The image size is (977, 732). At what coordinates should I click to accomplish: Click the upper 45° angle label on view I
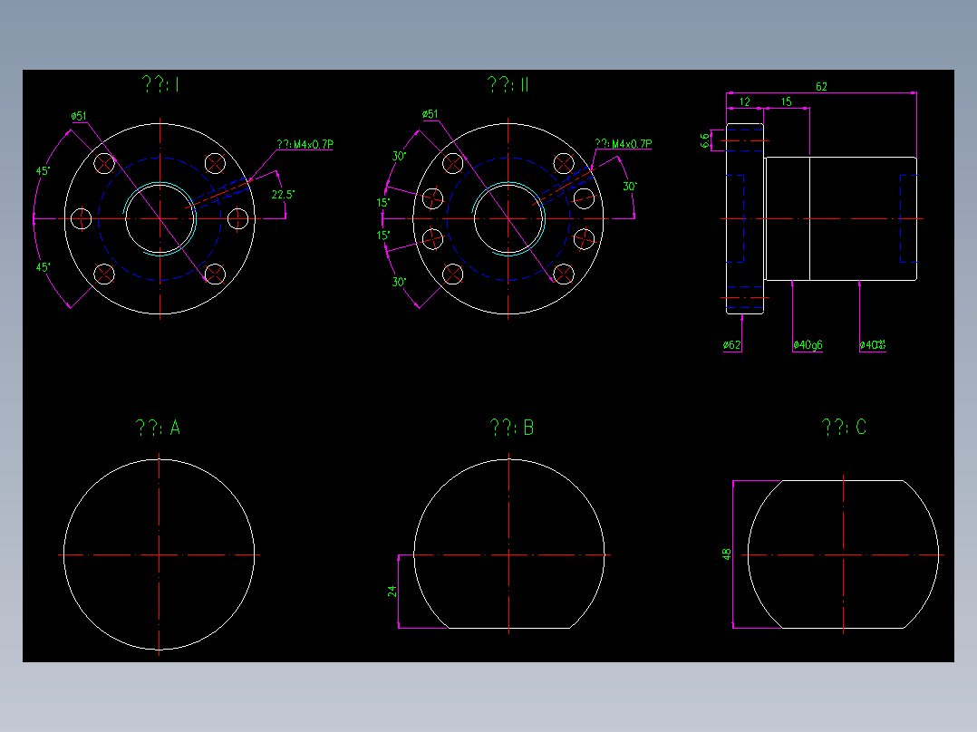tap(44, 169)
